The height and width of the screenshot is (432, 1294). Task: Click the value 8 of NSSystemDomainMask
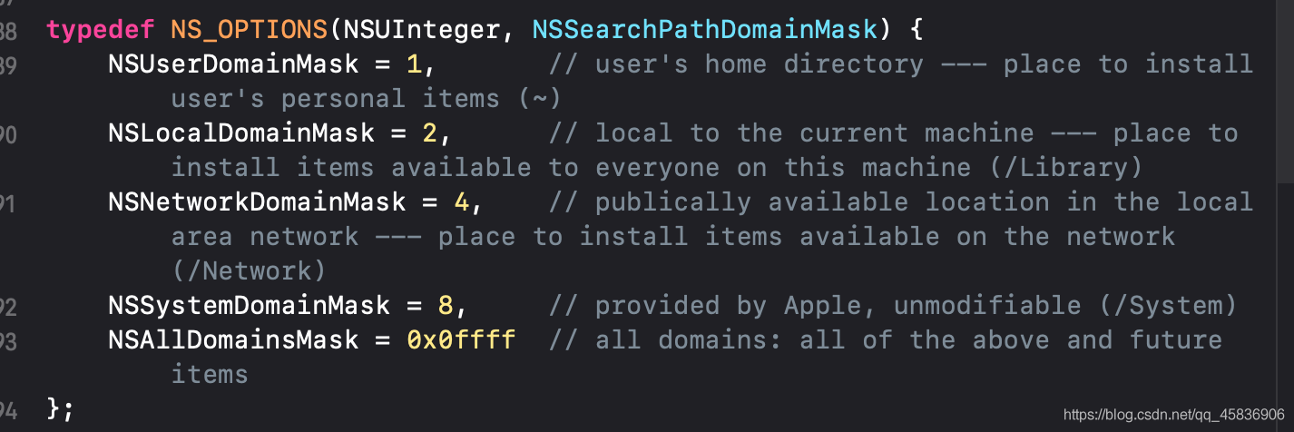tap(446, 306)
